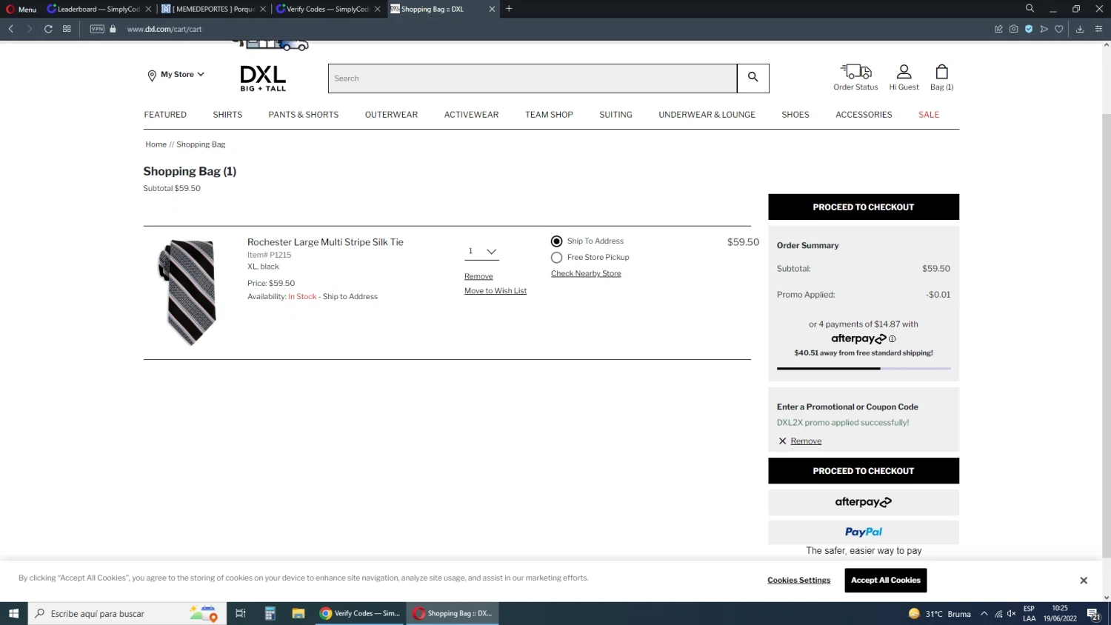
Task: Show hidden system tray icons
Action: 984,613
